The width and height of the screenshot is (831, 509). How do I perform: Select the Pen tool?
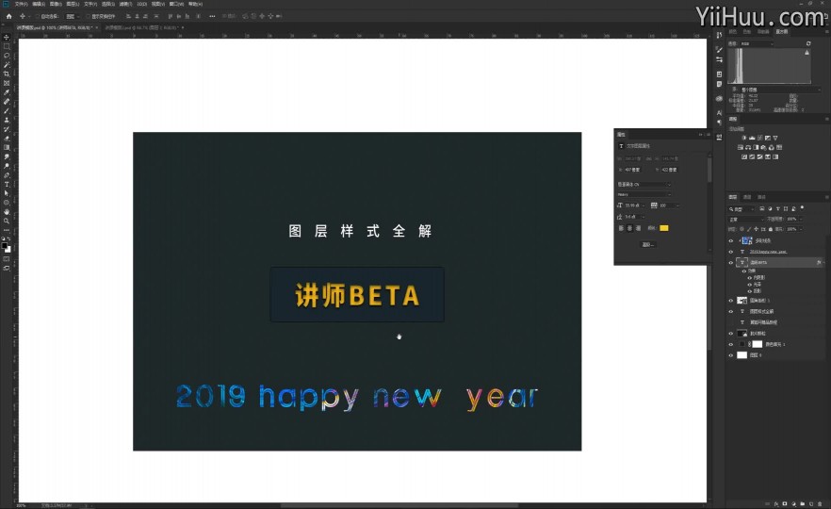tap(7, 175)
